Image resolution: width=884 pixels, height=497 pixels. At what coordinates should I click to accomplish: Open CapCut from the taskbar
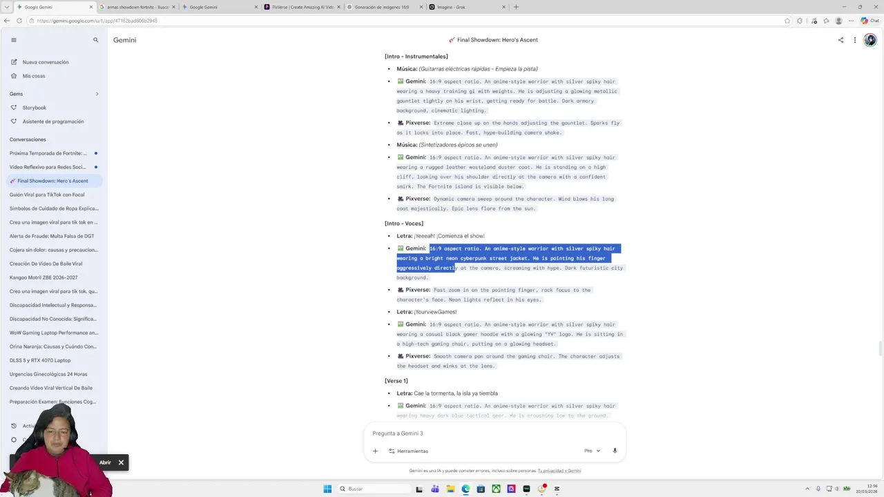pos(557,489)
